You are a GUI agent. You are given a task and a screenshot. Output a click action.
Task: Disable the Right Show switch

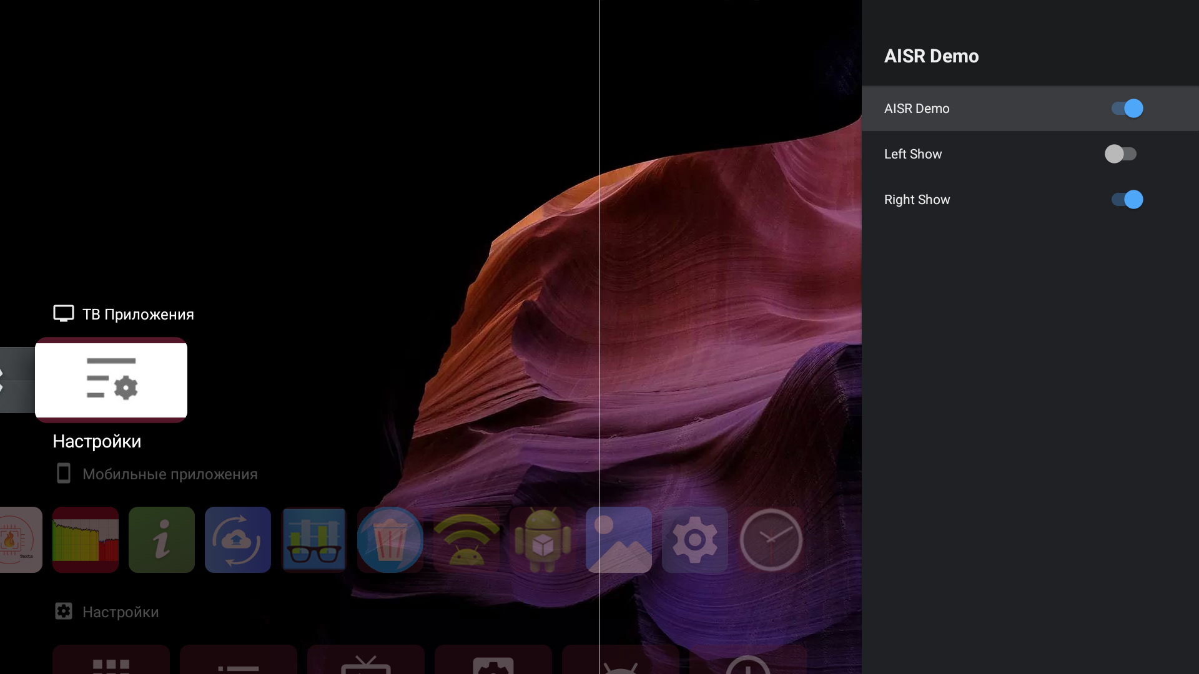(1127, 200)
